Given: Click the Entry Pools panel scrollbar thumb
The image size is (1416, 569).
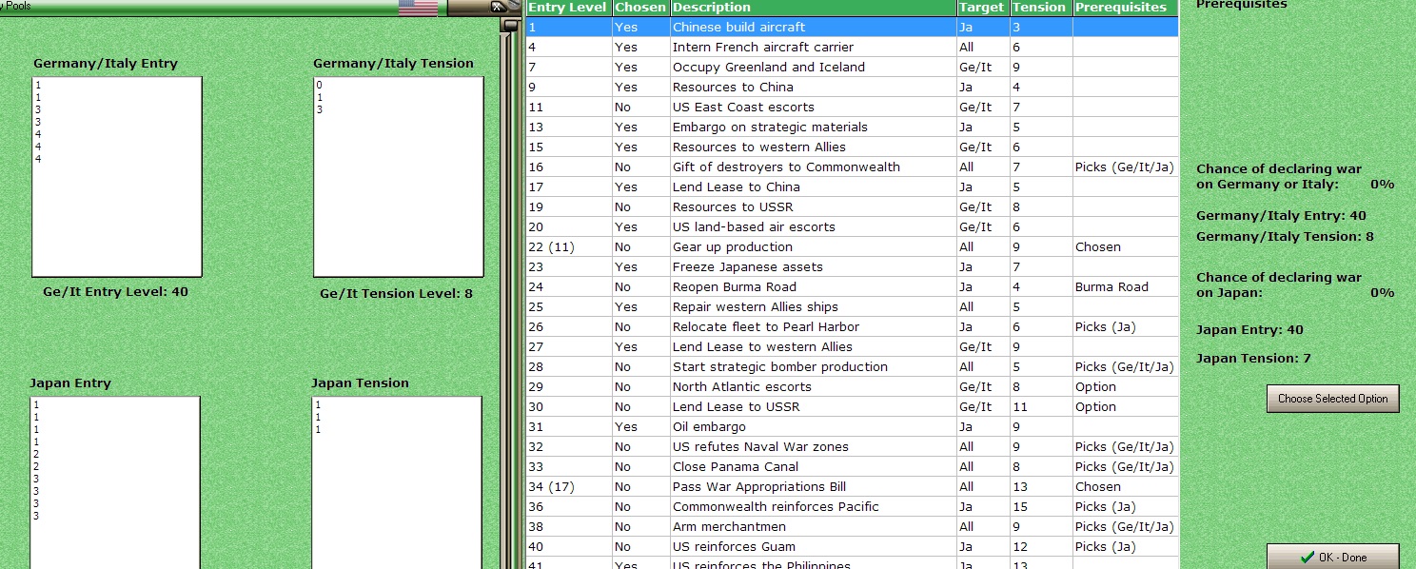Looking at the screenshot, I should [x=510, y=26].
